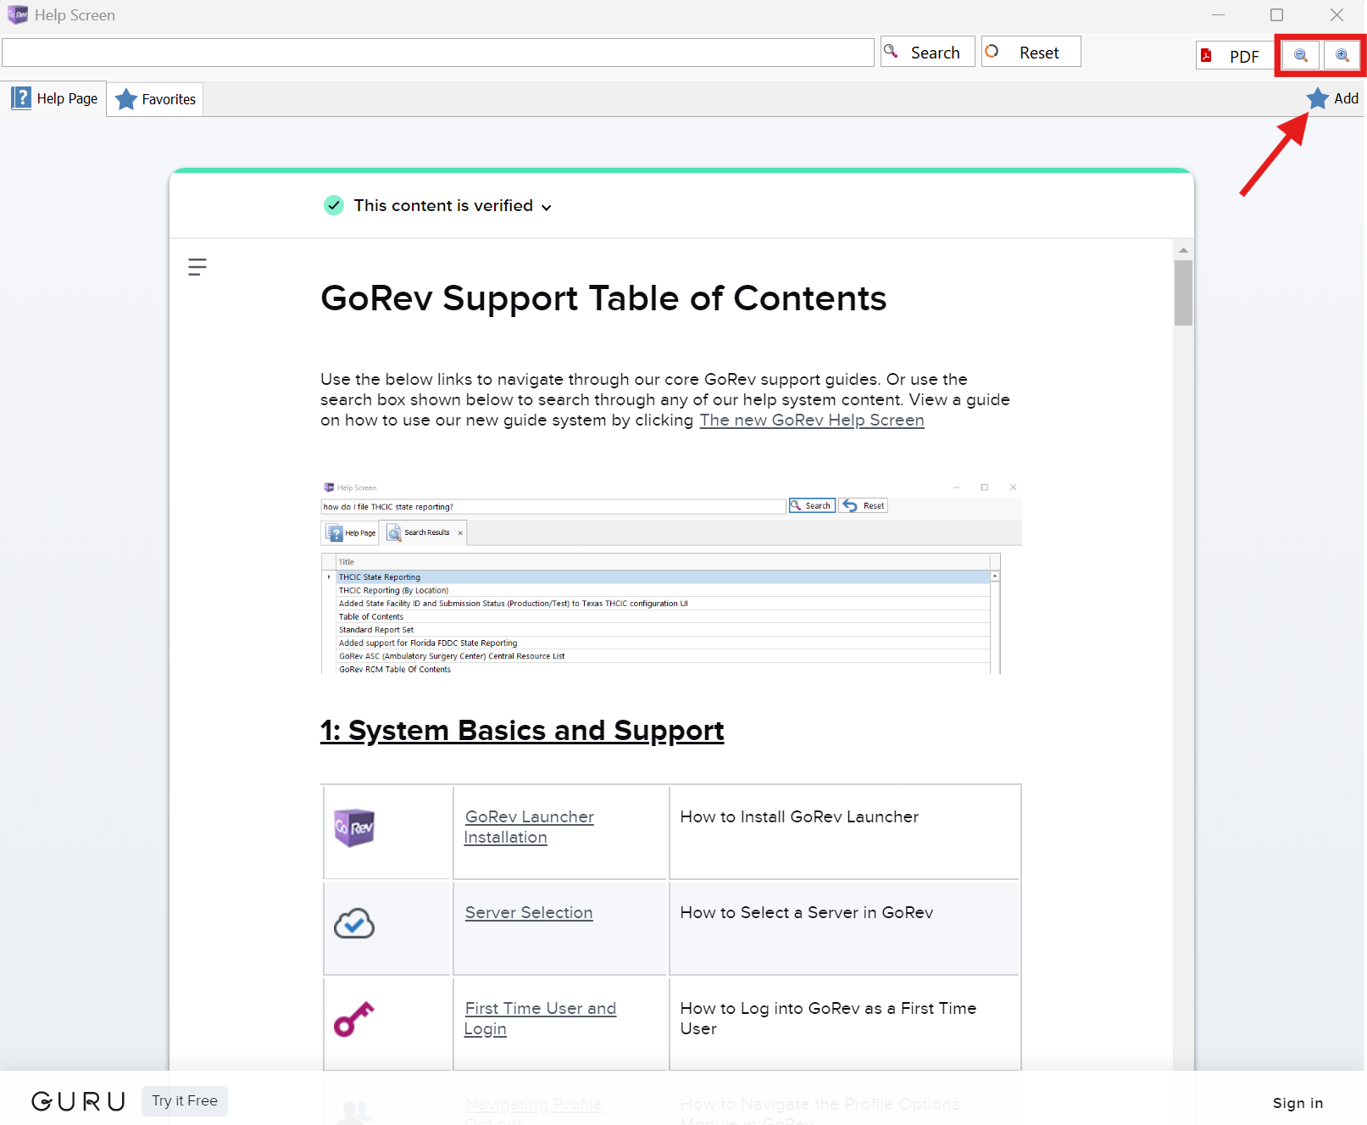The height and width of the screenshot is (1125, 1367).
Task: Click the Reset button
Action: [x=1031, y=52]
